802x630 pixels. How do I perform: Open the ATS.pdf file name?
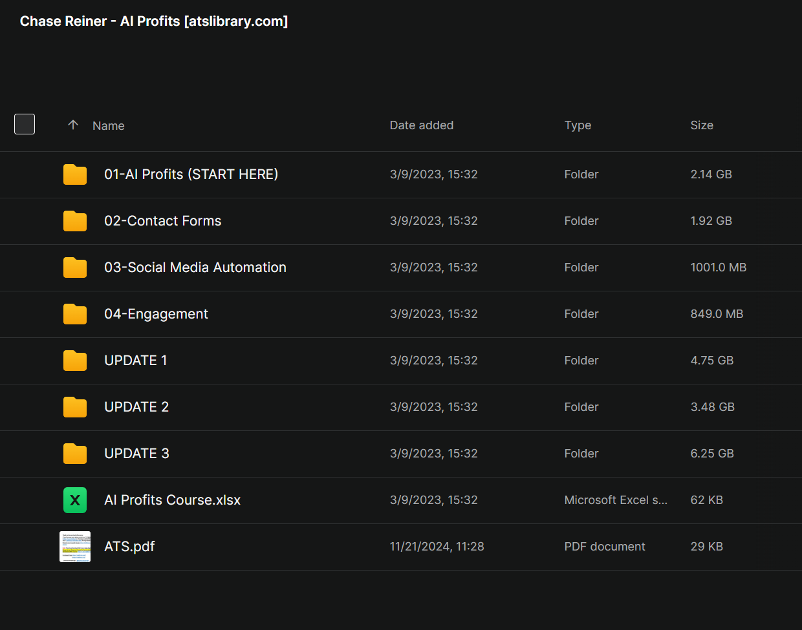click(x=129, y=547)
